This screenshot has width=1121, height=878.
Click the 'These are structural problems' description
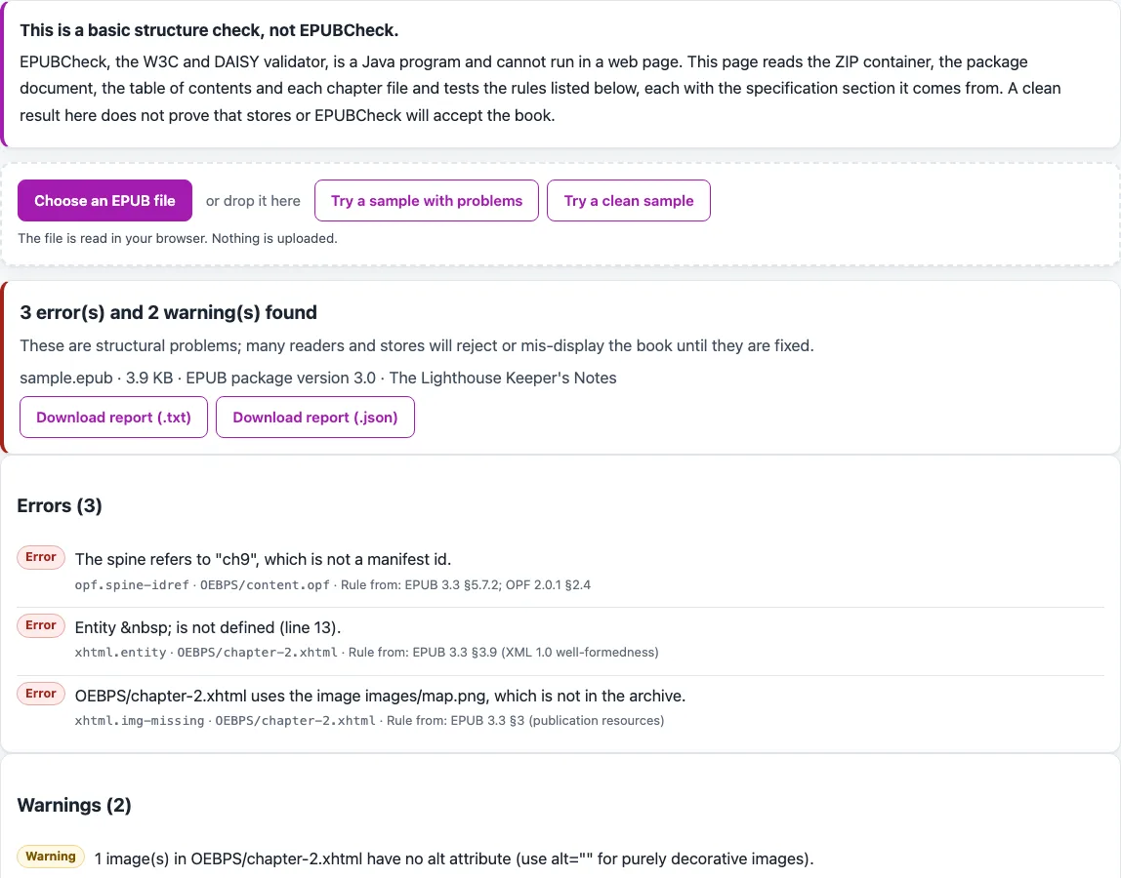tap(417, 345)
